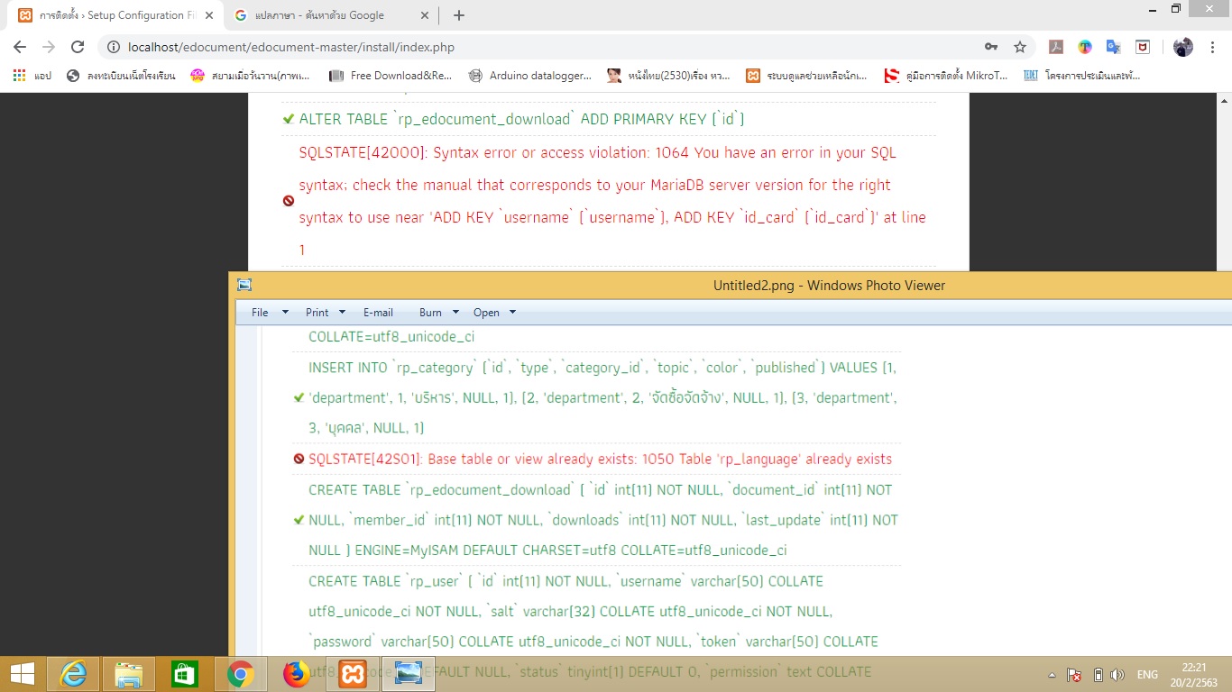Screen dimensions: 1232x692
Task: Expand the Burn dropdown menu
Action: point(439,313)
